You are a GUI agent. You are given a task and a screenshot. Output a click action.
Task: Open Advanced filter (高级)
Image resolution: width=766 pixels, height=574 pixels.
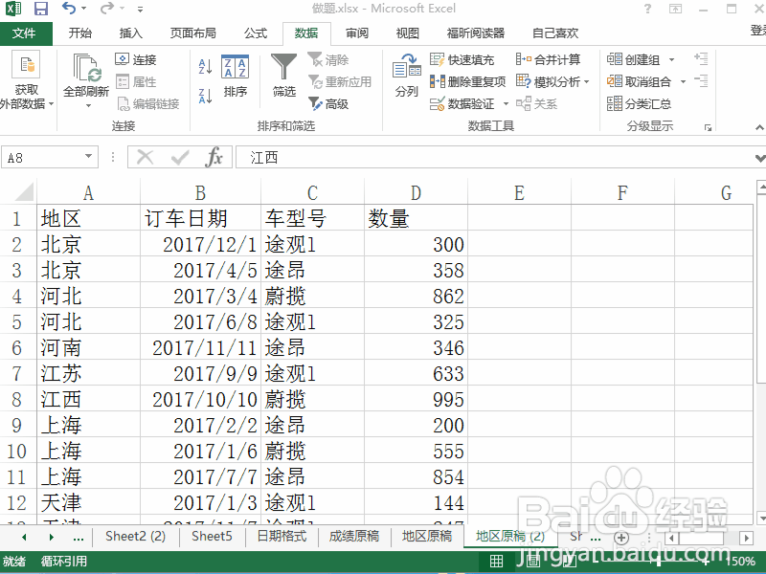pyautogui.click(x=328, y=103)
